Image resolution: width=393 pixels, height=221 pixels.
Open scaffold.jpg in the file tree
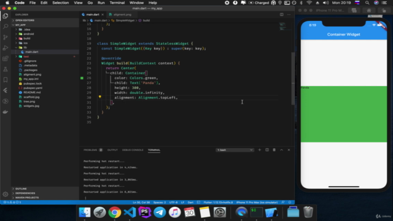pyautogui.click(x=31, y=97)
